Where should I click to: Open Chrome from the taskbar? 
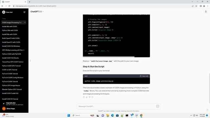point(141,115)
